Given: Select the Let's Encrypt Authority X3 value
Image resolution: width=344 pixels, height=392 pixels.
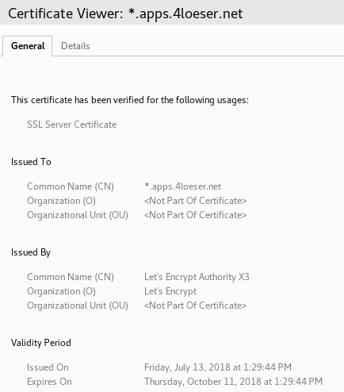Looking at the screenshot, I should tap(197, 277).
